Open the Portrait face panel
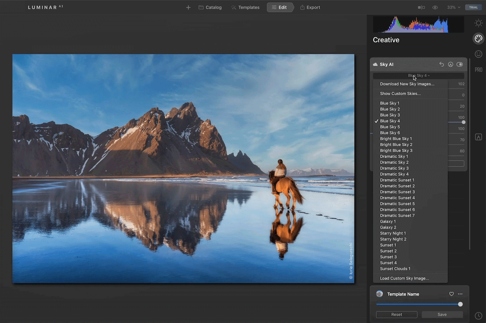This screenshot has height=323, width=486. [478, 54]
